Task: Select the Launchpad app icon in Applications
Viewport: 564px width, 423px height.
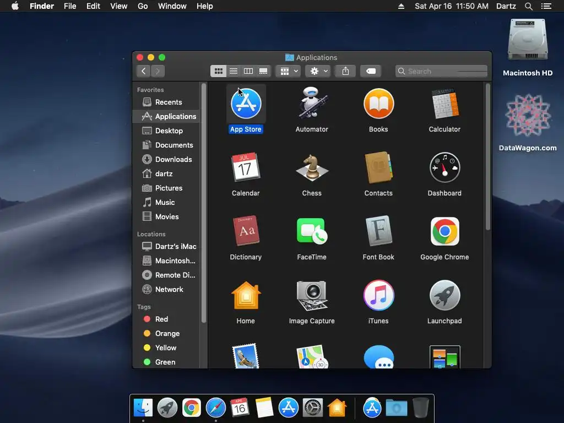Action: [x=444, y=295]
